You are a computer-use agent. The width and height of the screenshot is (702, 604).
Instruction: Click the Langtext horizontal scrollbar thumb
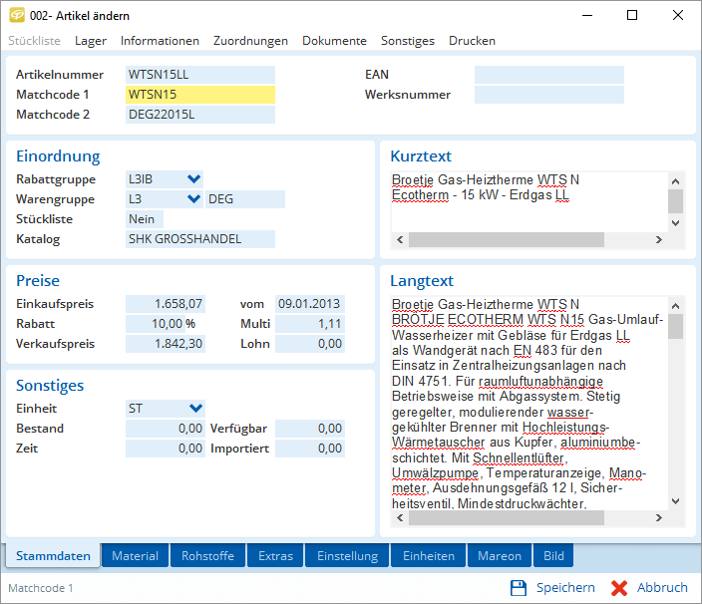pyautogui.click(x=507, y=517)
